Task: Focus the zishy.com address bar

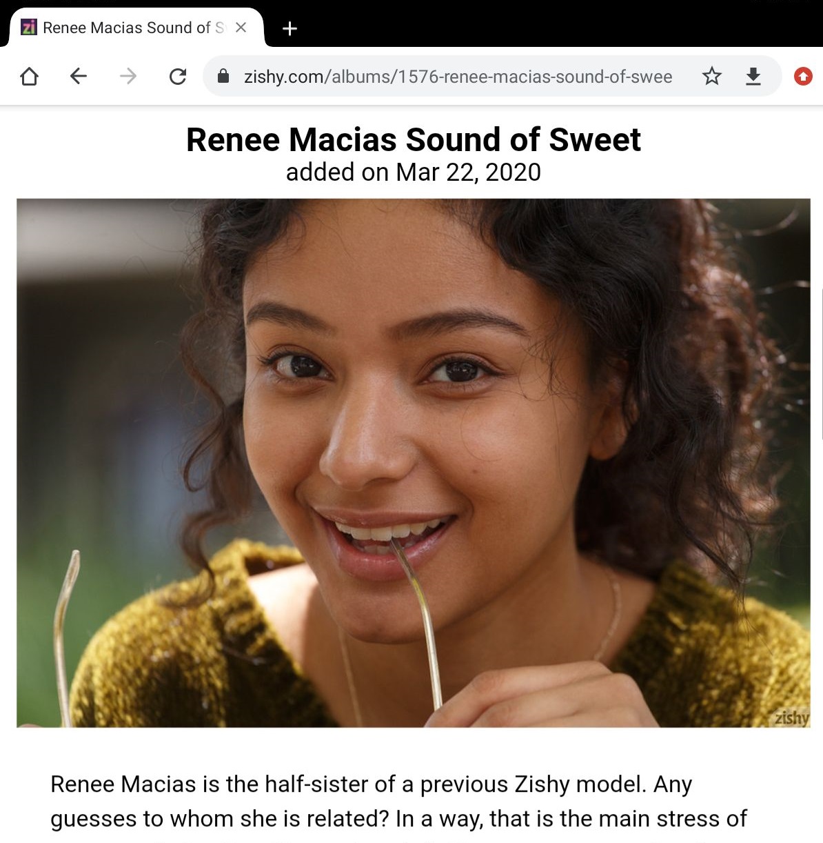Action: coord(458,76)
